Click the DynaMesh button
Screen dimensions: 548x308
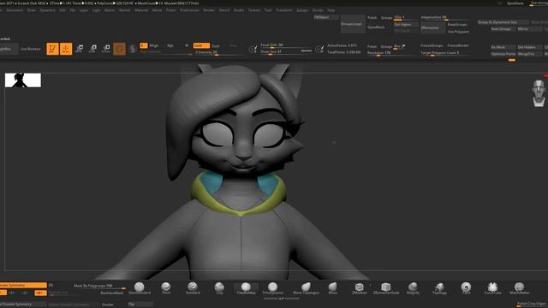pos(376,27)
